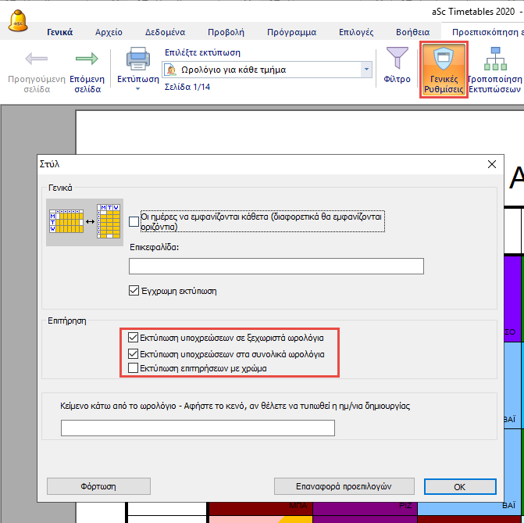This screenshot has width=524, height=523.
Task: Open the Δεδομένα ribbon tab
Action: tap(165, 32)
